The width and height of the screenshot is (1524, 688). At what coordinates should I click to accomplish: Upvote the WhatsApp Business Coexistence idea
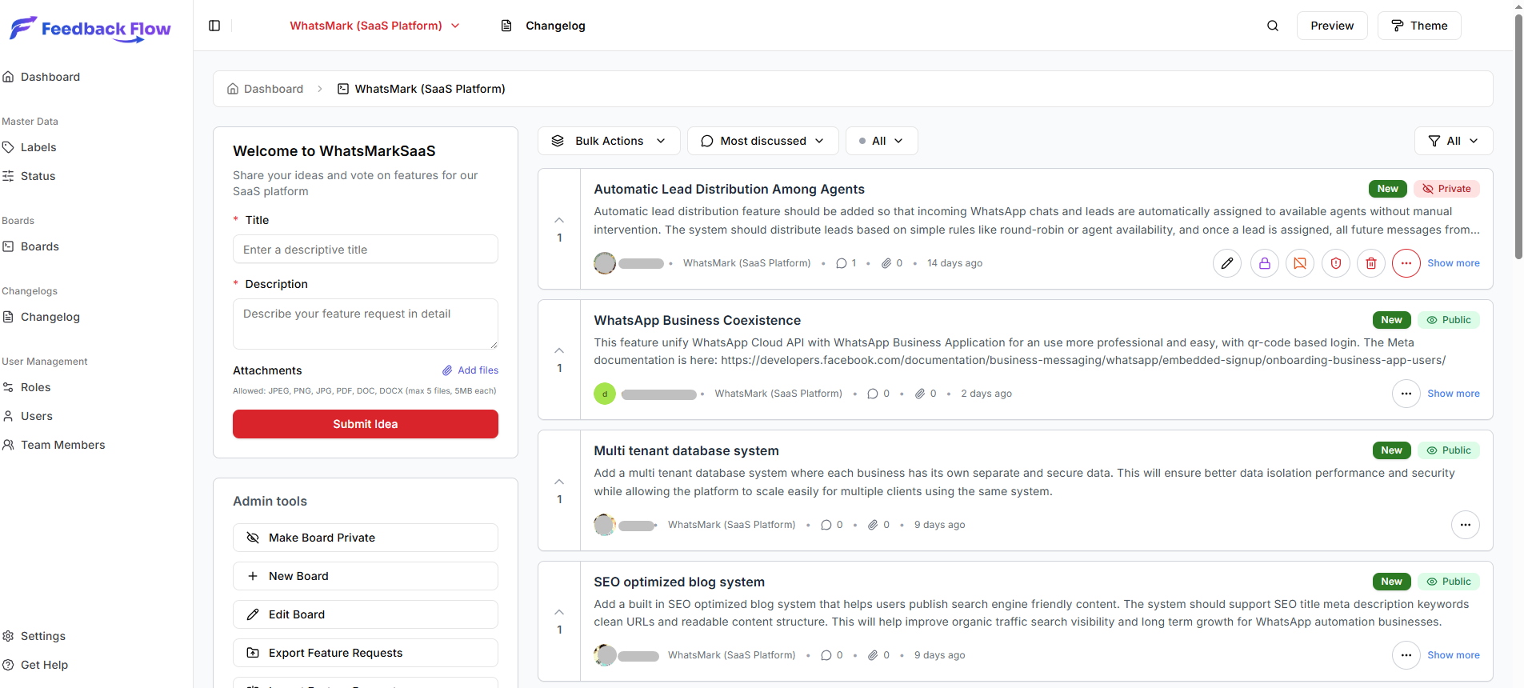[x=559, y=351]
